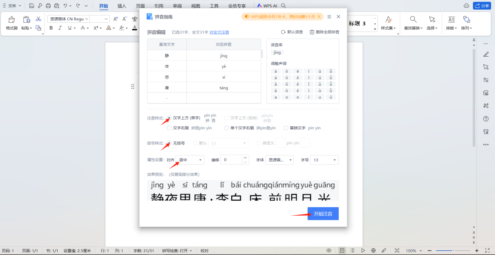Click 默认读音 reset button

point(292,32)
